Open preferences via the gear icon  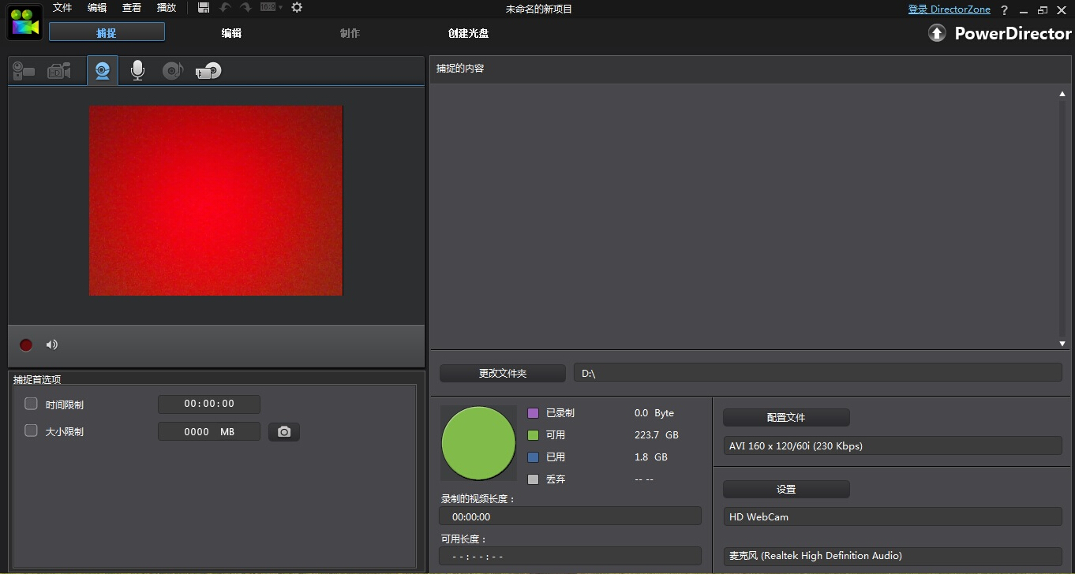point(297,8)
